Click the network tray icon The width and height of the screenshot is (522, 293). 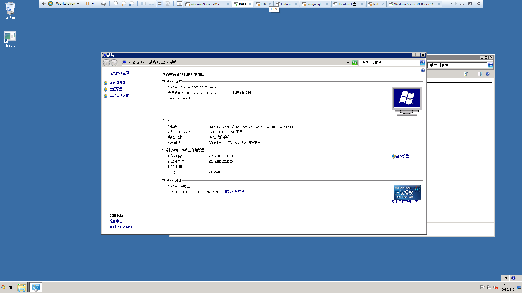tap(489, 287)
